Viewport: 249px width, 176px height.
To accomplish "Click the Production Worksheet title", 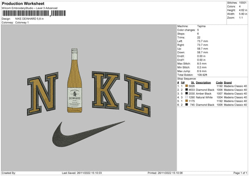I will pos(23,4).
